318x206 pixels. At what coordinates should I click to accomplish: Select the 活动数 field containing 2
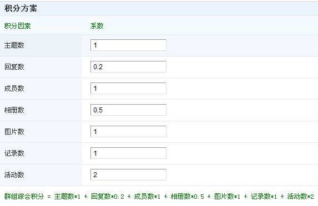[128, 174]
